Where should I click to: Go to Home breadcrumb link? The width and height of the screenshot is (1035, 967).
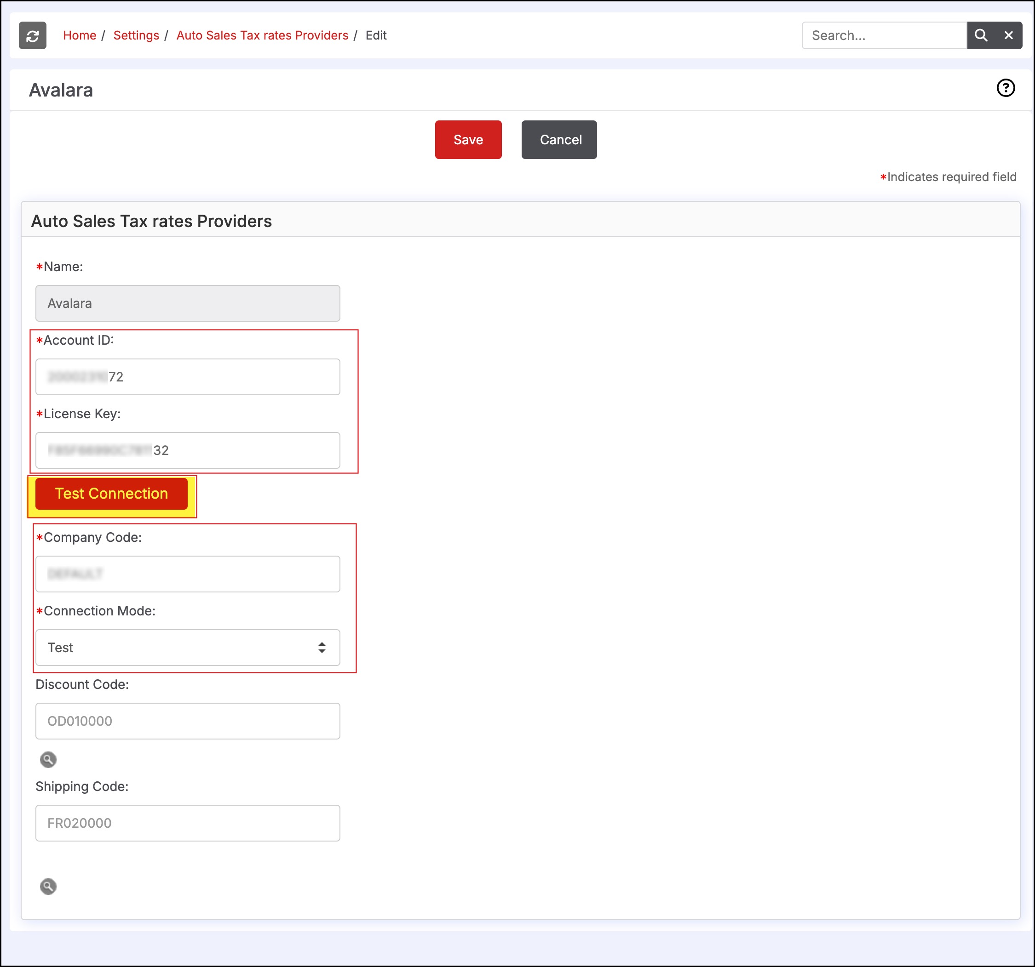[x=80, y=35]
